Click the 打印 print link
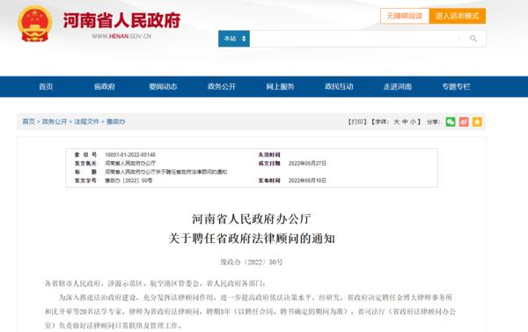The image size is (528, 332). (357, 122)
